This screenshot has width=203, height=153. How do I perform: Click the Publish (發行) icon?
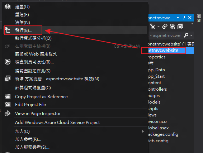[8, 30]
